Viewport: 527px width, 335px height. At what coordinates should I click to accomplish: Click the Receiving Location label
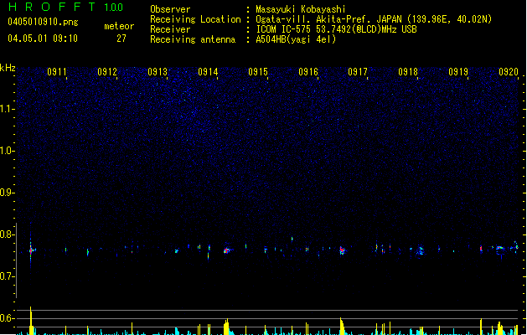pos(195,19)
